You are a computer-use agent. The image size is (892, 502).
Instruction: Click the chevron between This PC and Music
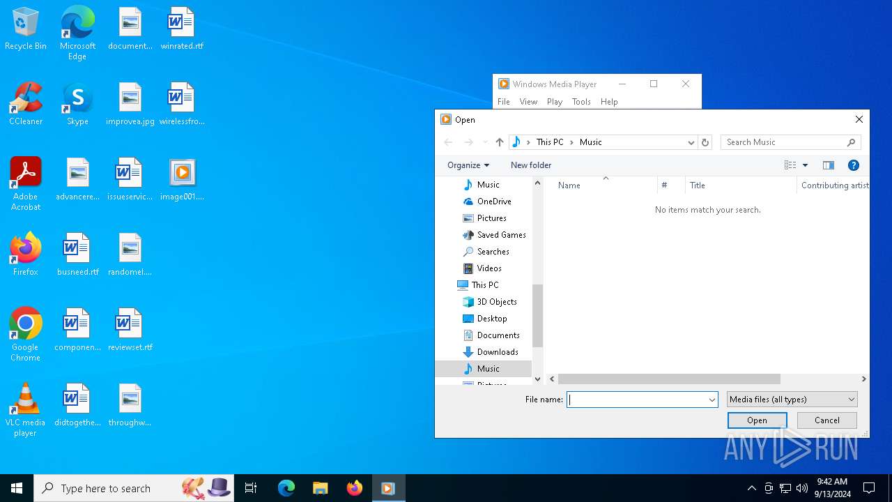(571, 142)
